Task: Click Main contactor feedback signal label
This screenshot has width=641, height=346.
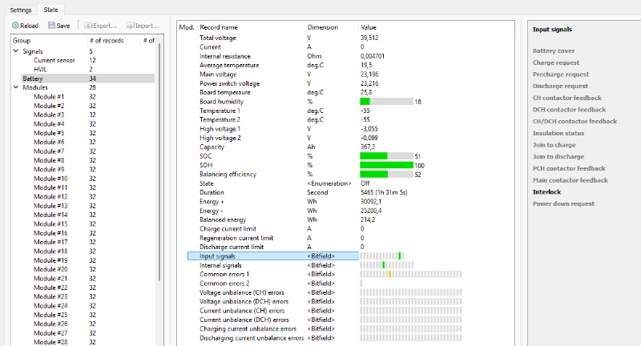Action: tap(570, 179)
